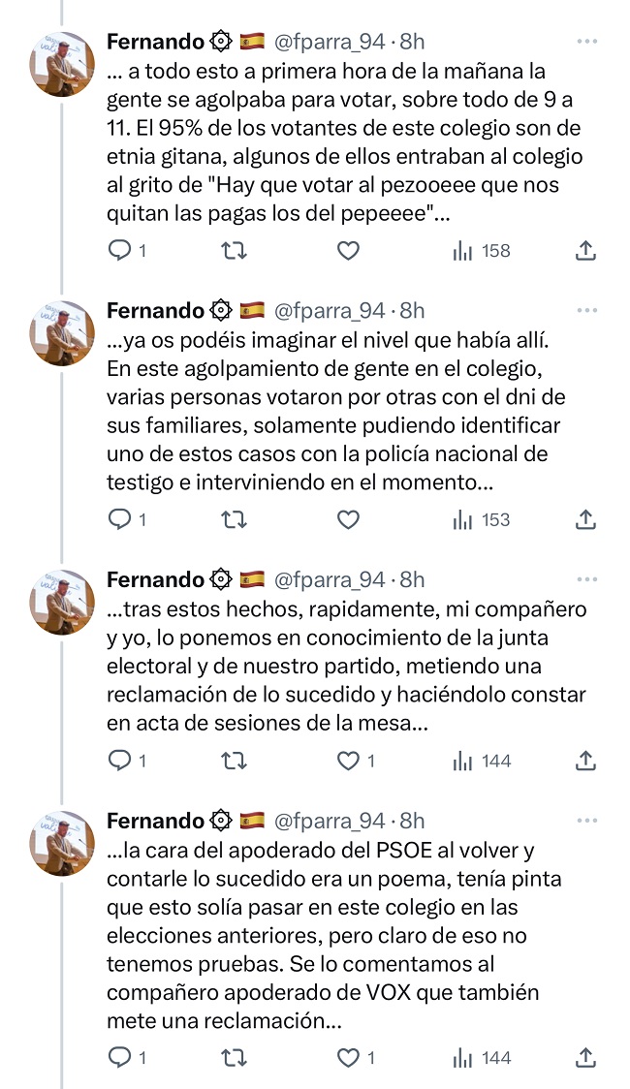Share the tweet mentioning "apoderado de VOX"
The height and width of the screenshot is (1089, 630).
click(585, 1057)
